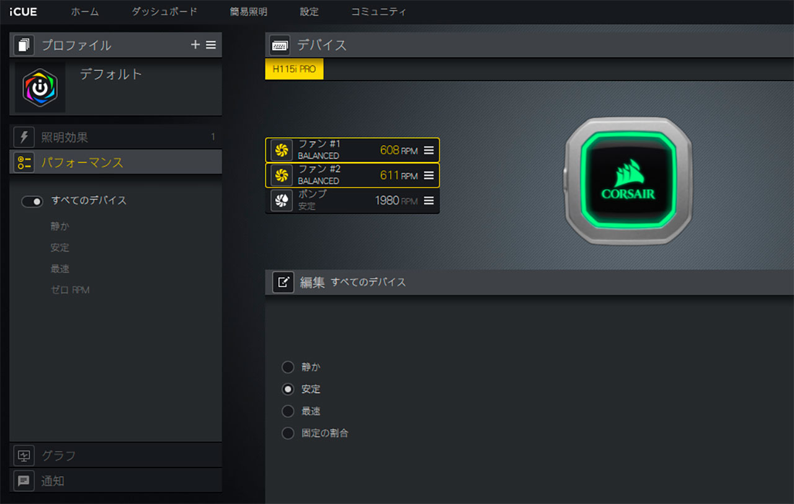Open 設定 in top navigation

pyautogui.click(x=309, y=11)
